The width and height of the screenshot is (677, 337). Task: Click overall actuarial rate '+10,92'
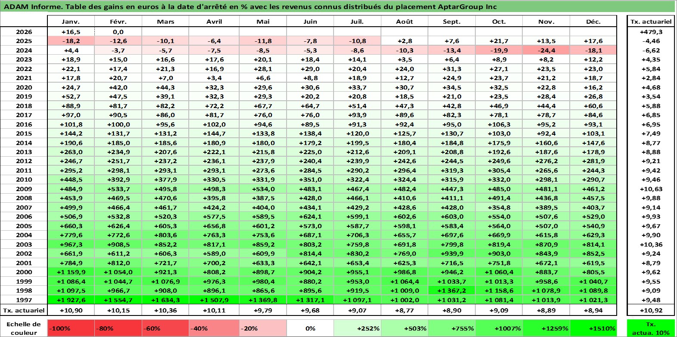651,310
